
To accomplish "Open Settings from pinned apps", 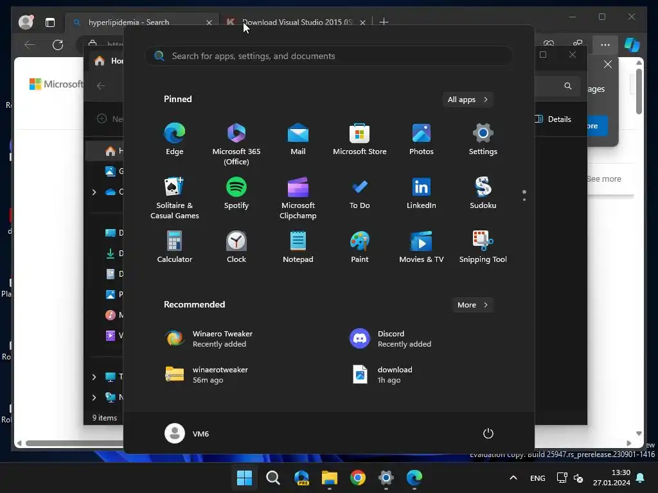I will (483, 139).
